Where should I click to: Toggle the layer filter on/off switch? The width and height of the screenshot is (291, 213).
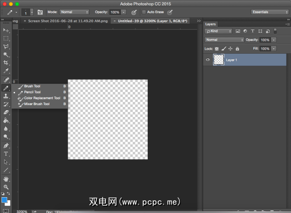(275, 31)
